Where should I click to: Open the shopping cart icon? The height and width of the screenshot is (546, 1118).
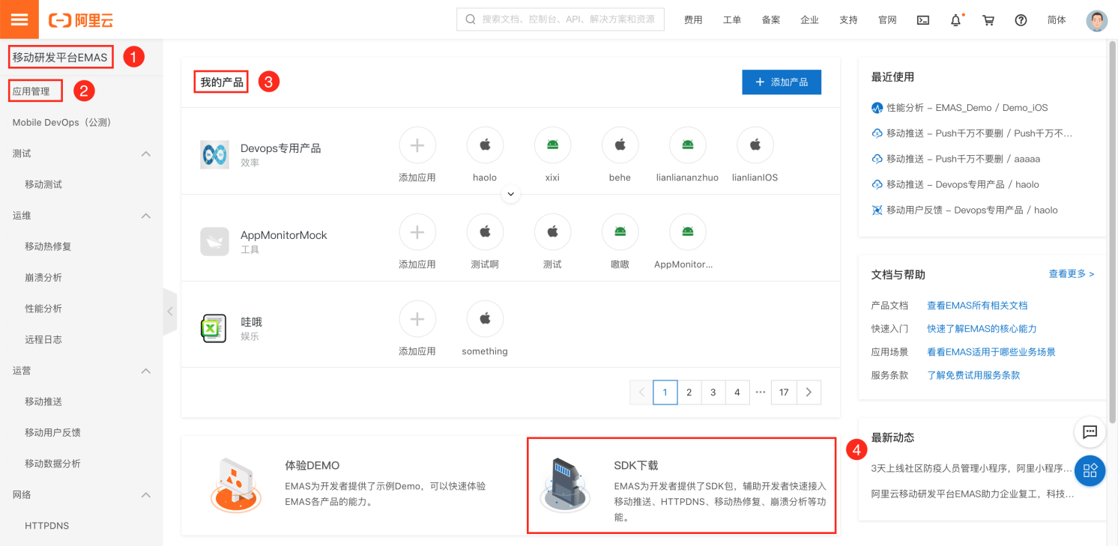pos(988,20)
